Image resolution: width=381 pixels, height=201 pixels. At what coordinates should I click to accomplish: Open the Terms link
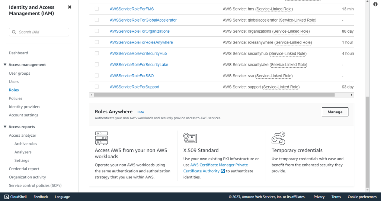(336, 197)
